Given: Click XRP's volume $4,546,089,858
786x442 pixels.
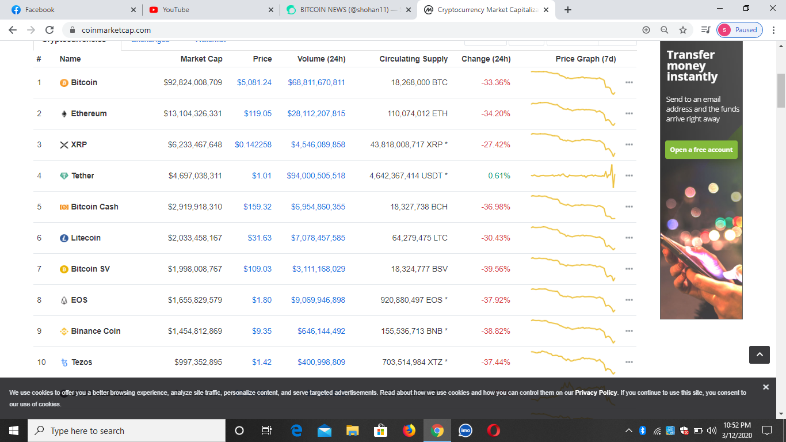Looking at the screenshot, I should click(x=318, y=145).
